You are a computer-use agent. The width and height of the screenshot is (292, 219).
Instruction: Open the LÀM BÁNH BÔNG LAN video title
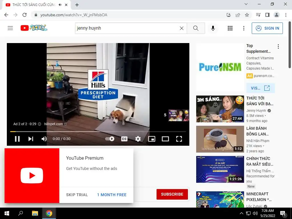[257, 131]
